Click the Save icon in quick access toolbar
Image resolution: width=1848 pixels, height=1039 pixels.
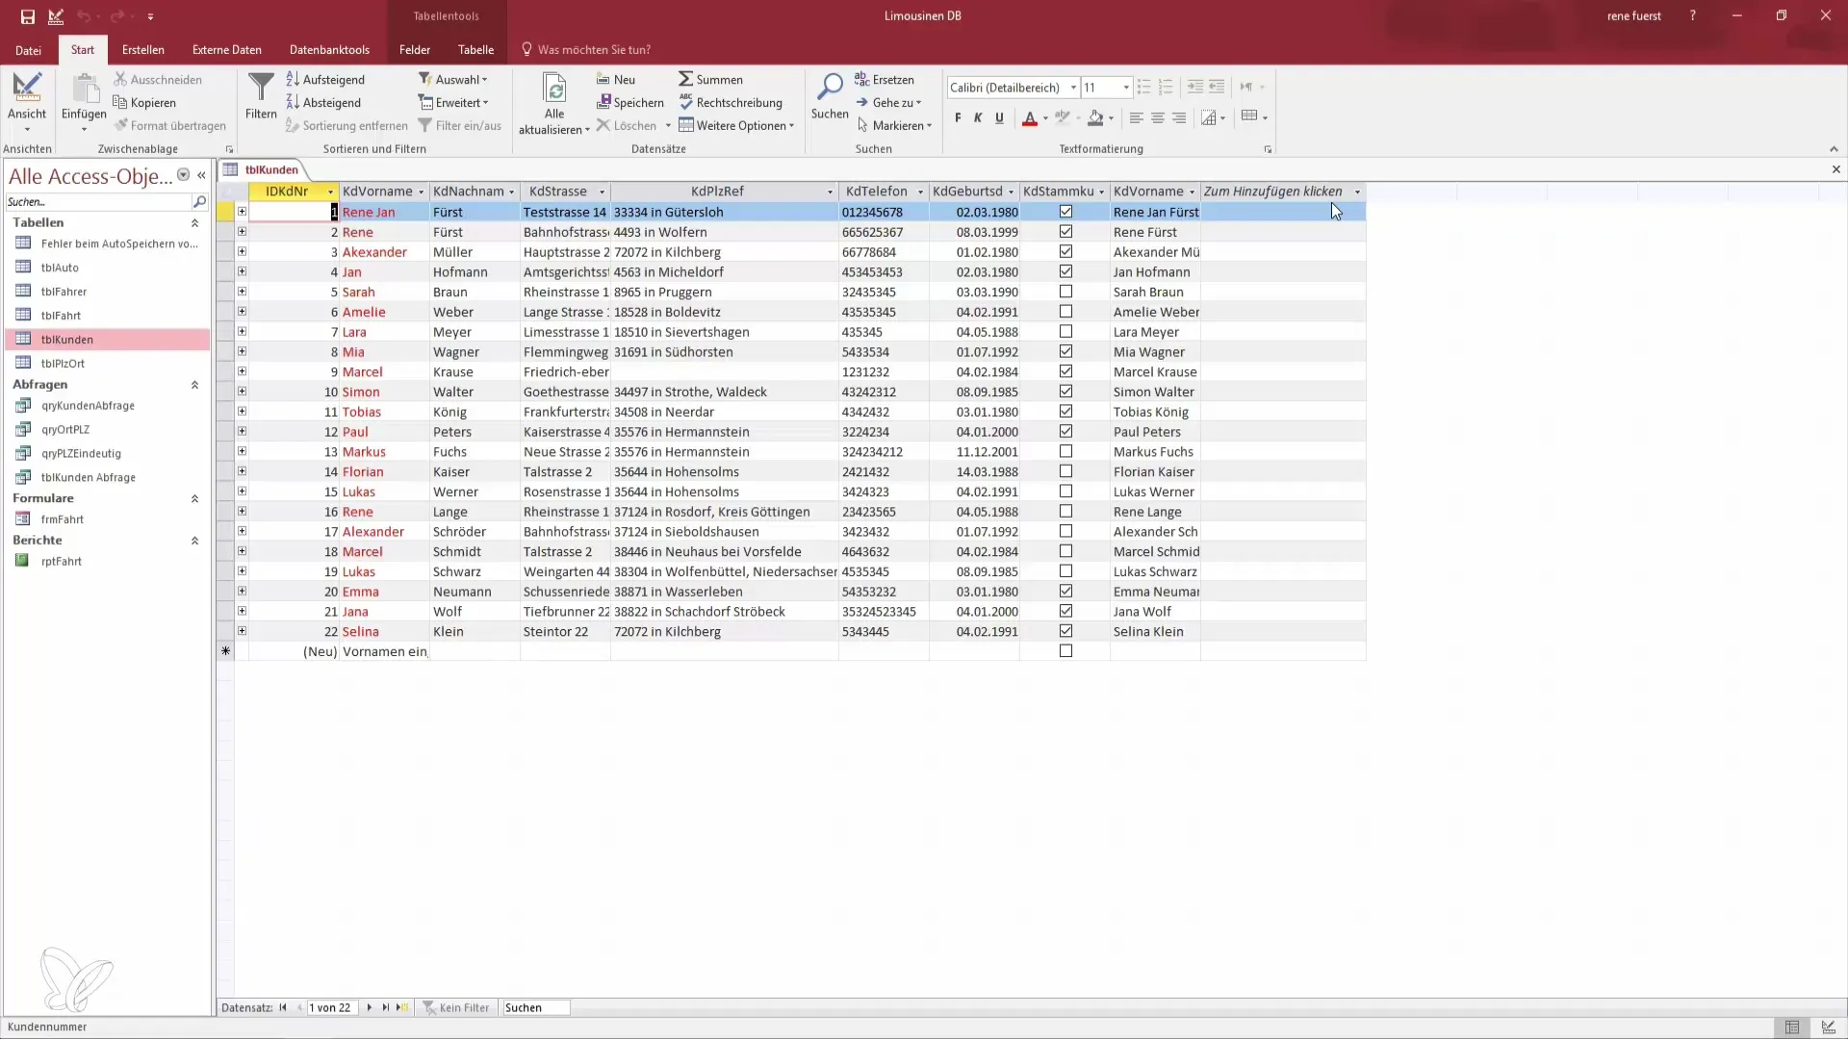coord(28,16)
